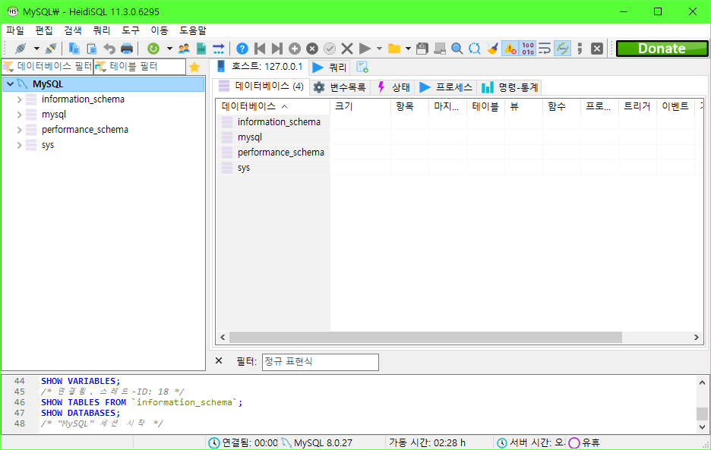Switch to the 호스트: 127.0.0.1 tab
The width and height of the screenshot is (711, 450).
(x=260, y=67)
